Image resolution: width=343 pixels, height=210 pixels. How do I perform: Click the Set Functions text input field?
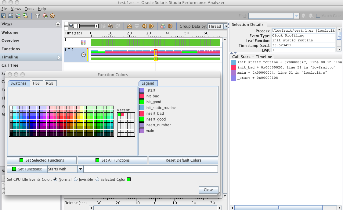click(x=151, y=169)
